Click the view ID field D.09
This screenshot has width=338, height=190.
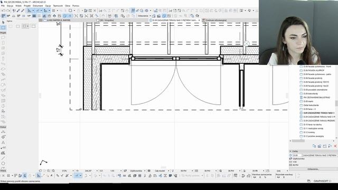[297, 155]
